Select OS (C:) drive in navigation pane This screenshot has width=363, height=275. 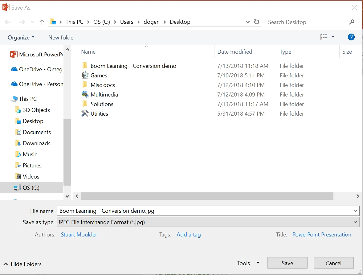coord(31,188)
